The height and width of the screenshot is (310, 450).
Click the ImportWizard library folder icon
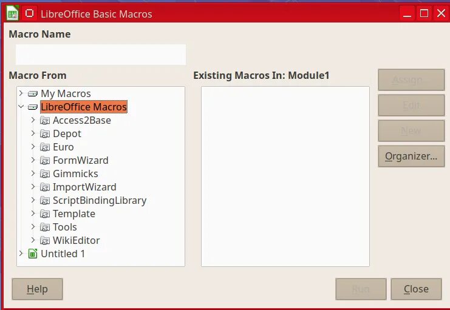[x=45, y=187]
